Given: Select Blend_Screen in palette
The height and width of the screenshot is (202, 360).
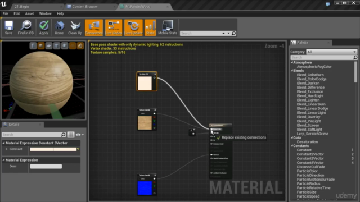Looking at the screenshot, I should 308,125.
